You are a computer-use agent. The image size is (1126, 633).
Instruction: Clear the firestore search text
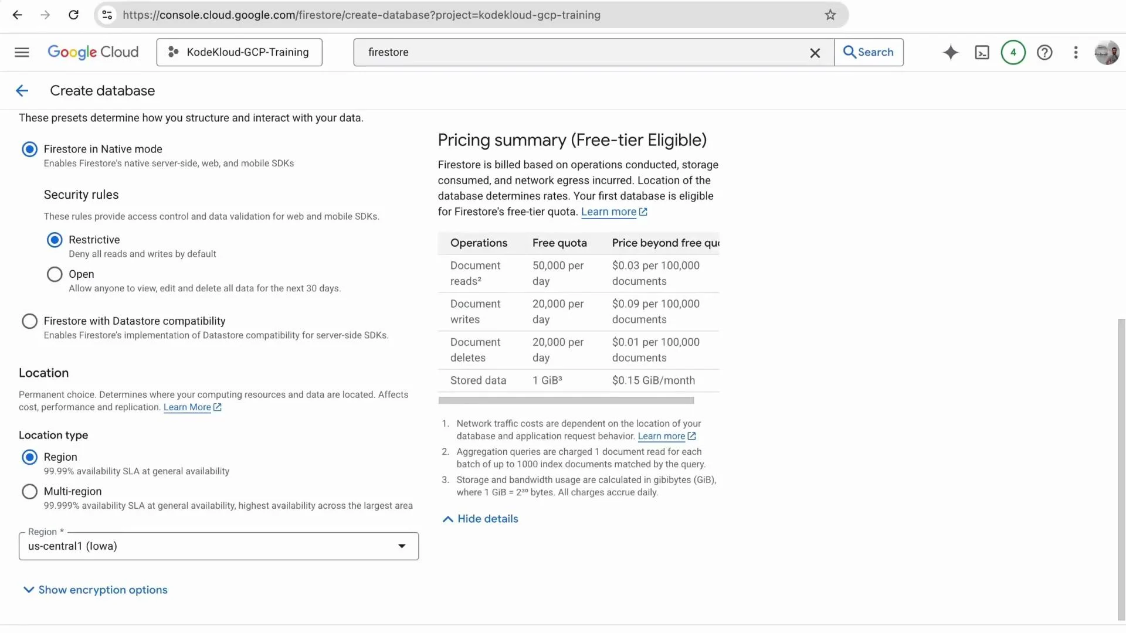tap(815, 53)
